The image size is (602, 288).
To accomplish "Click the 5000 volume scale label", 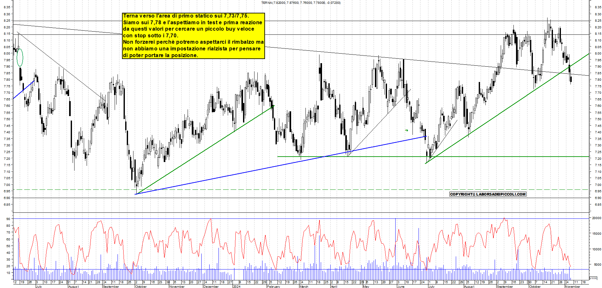I will [597, 265].
